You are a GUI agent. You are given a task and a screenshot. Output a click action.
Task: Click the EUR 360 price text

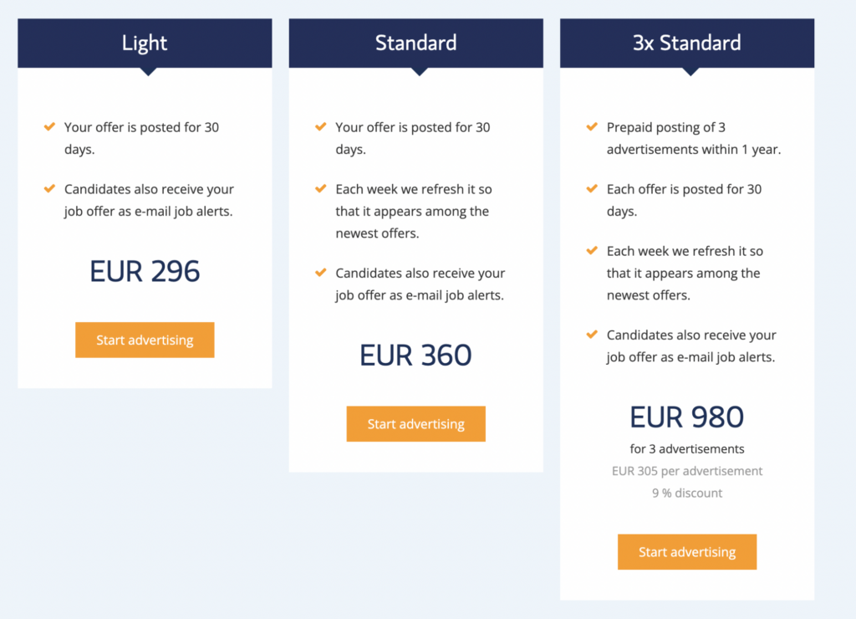click(x=415, y=355)
